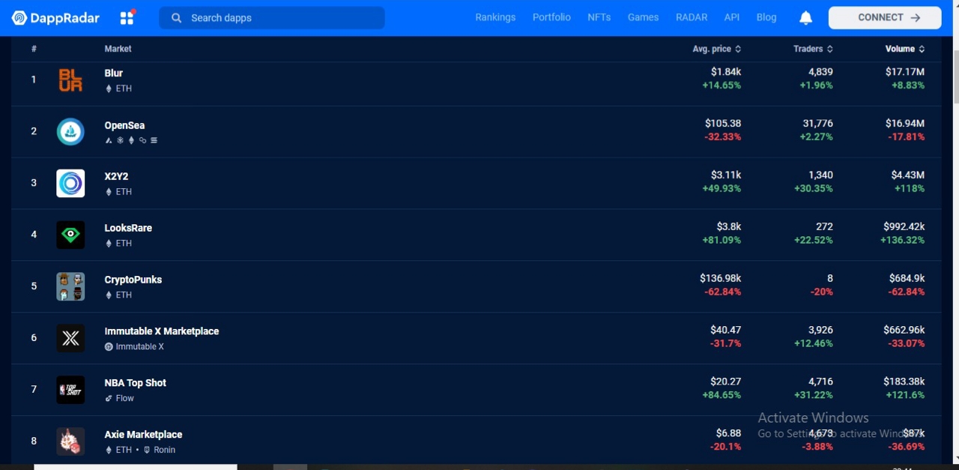Click the CONNECT button
The height and width of the screenshot is (470, 959).
coord(885,18)
